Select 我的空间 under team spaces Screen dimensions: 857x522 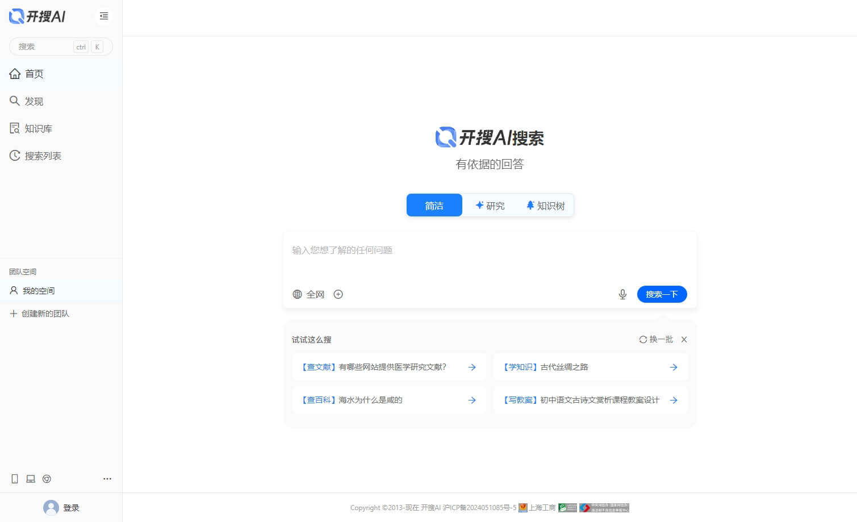[61, 291]
